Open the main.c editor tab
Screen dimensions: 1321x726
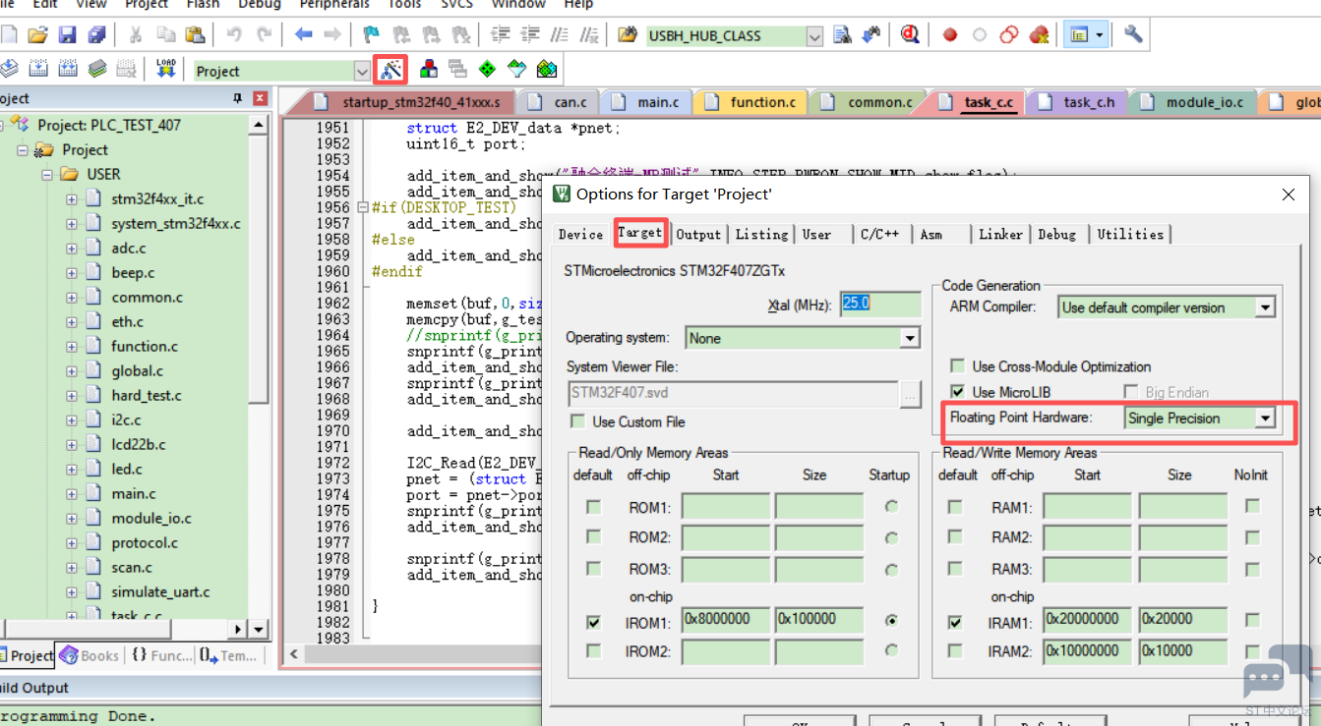pos(657,102)
